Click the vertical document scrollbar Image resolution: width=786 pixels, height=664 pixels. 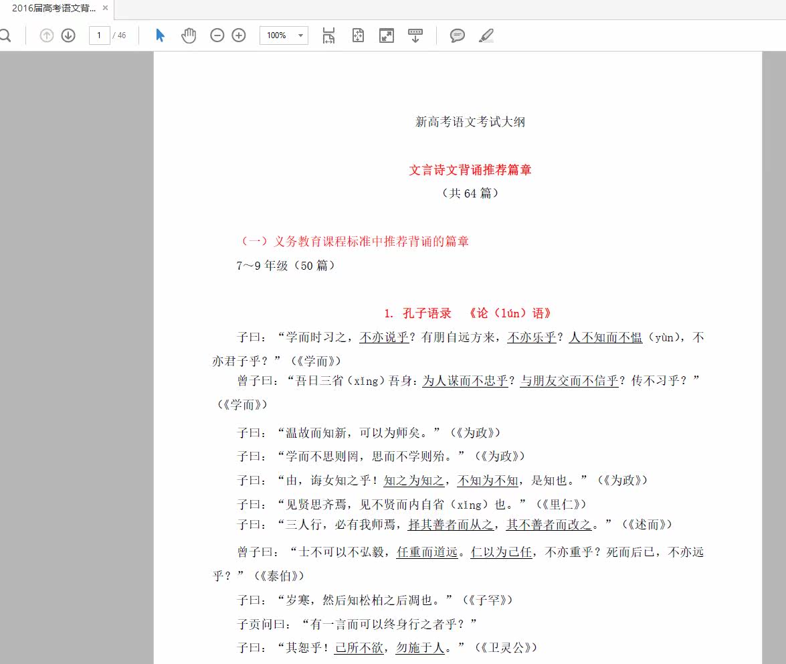click(x=781, y=268)
